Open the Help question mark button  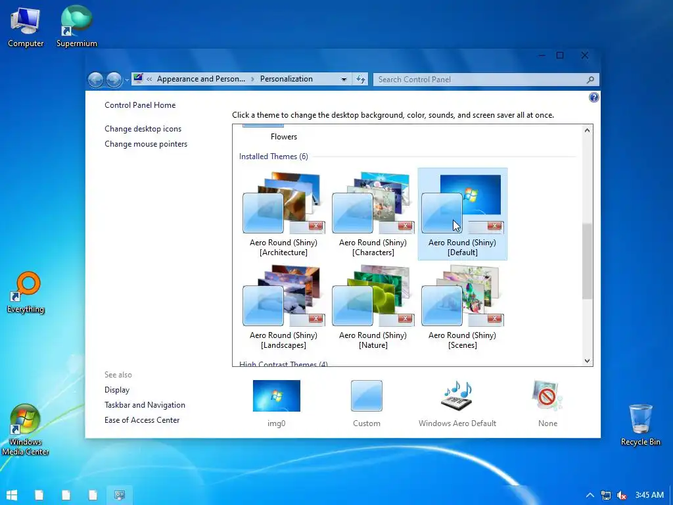click(593, 97)
